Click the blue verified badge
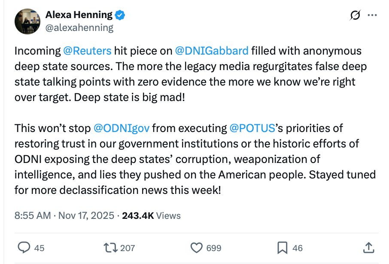389x264 pixels. (120, 15)
